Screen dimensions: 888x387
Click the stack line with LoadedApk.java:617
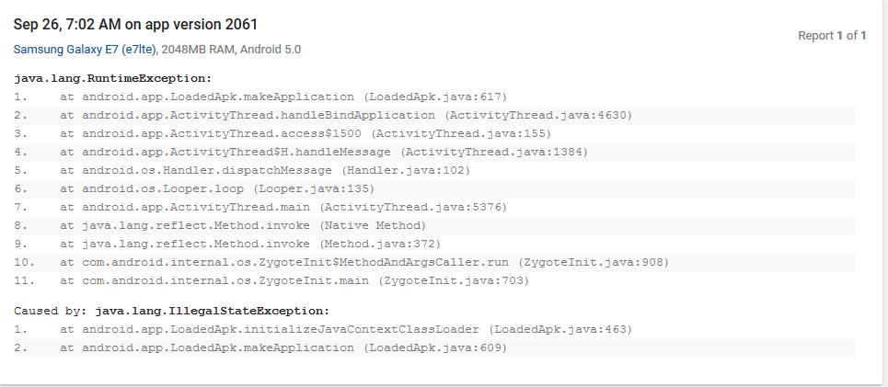(283, 97)
